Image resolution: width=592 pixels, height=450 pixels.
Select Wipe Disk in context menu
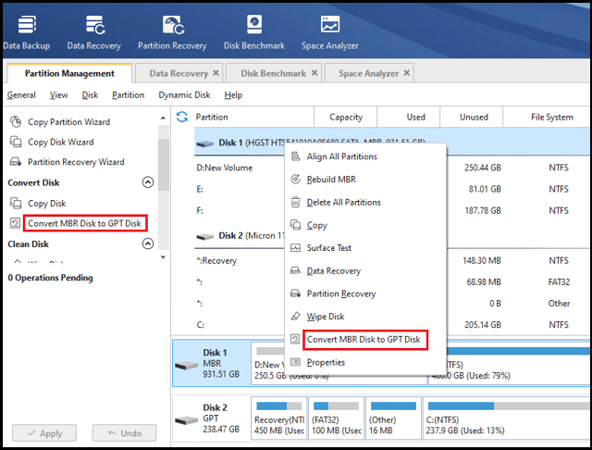coord(365,317)
